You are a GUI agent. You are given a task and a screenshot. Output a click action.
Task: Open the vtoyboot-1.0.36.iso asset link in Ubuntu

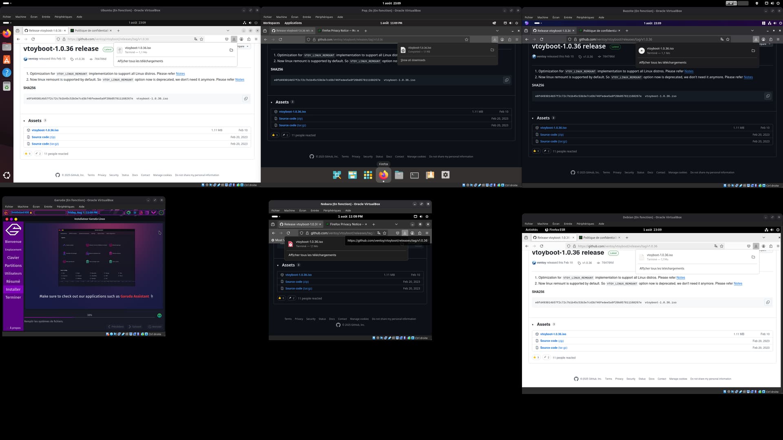[45, 130]
